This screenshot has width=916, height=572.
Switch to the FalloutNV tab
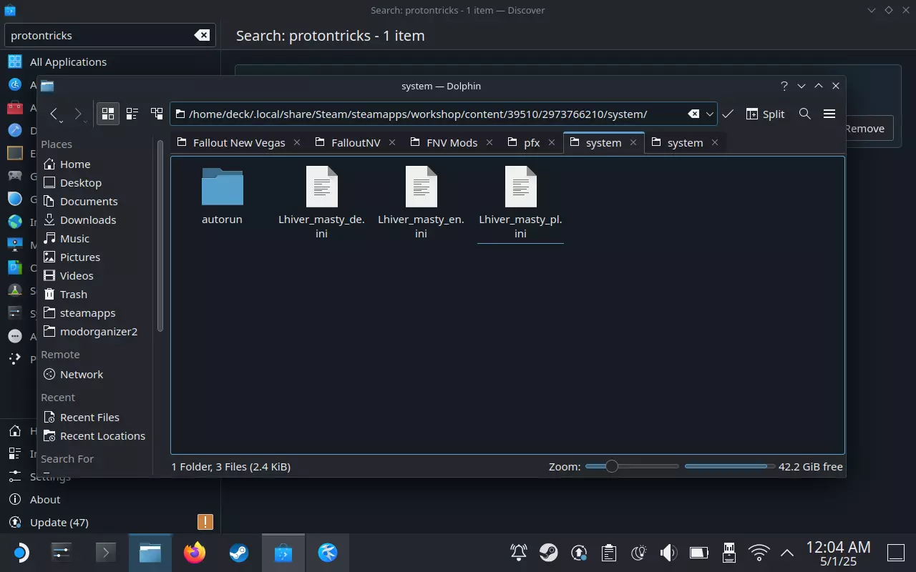pyautogui.click(x=356, y=142)
